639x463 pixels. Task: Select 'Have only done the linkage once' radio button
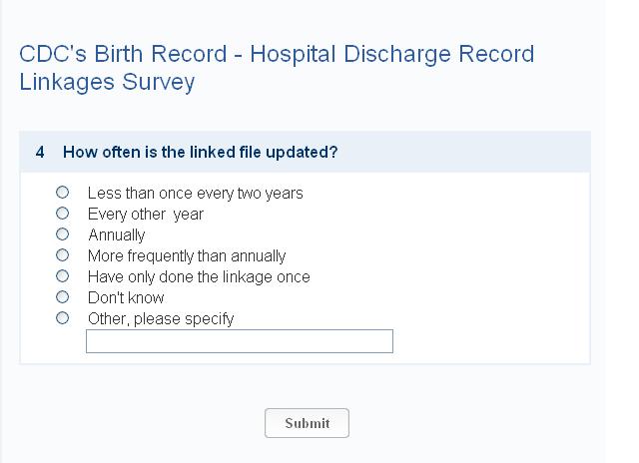63,275
